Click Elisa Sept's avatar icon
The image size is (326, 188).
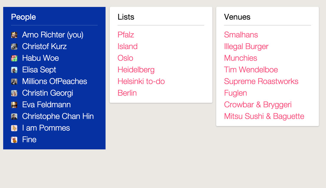click(x=14, y=70)
